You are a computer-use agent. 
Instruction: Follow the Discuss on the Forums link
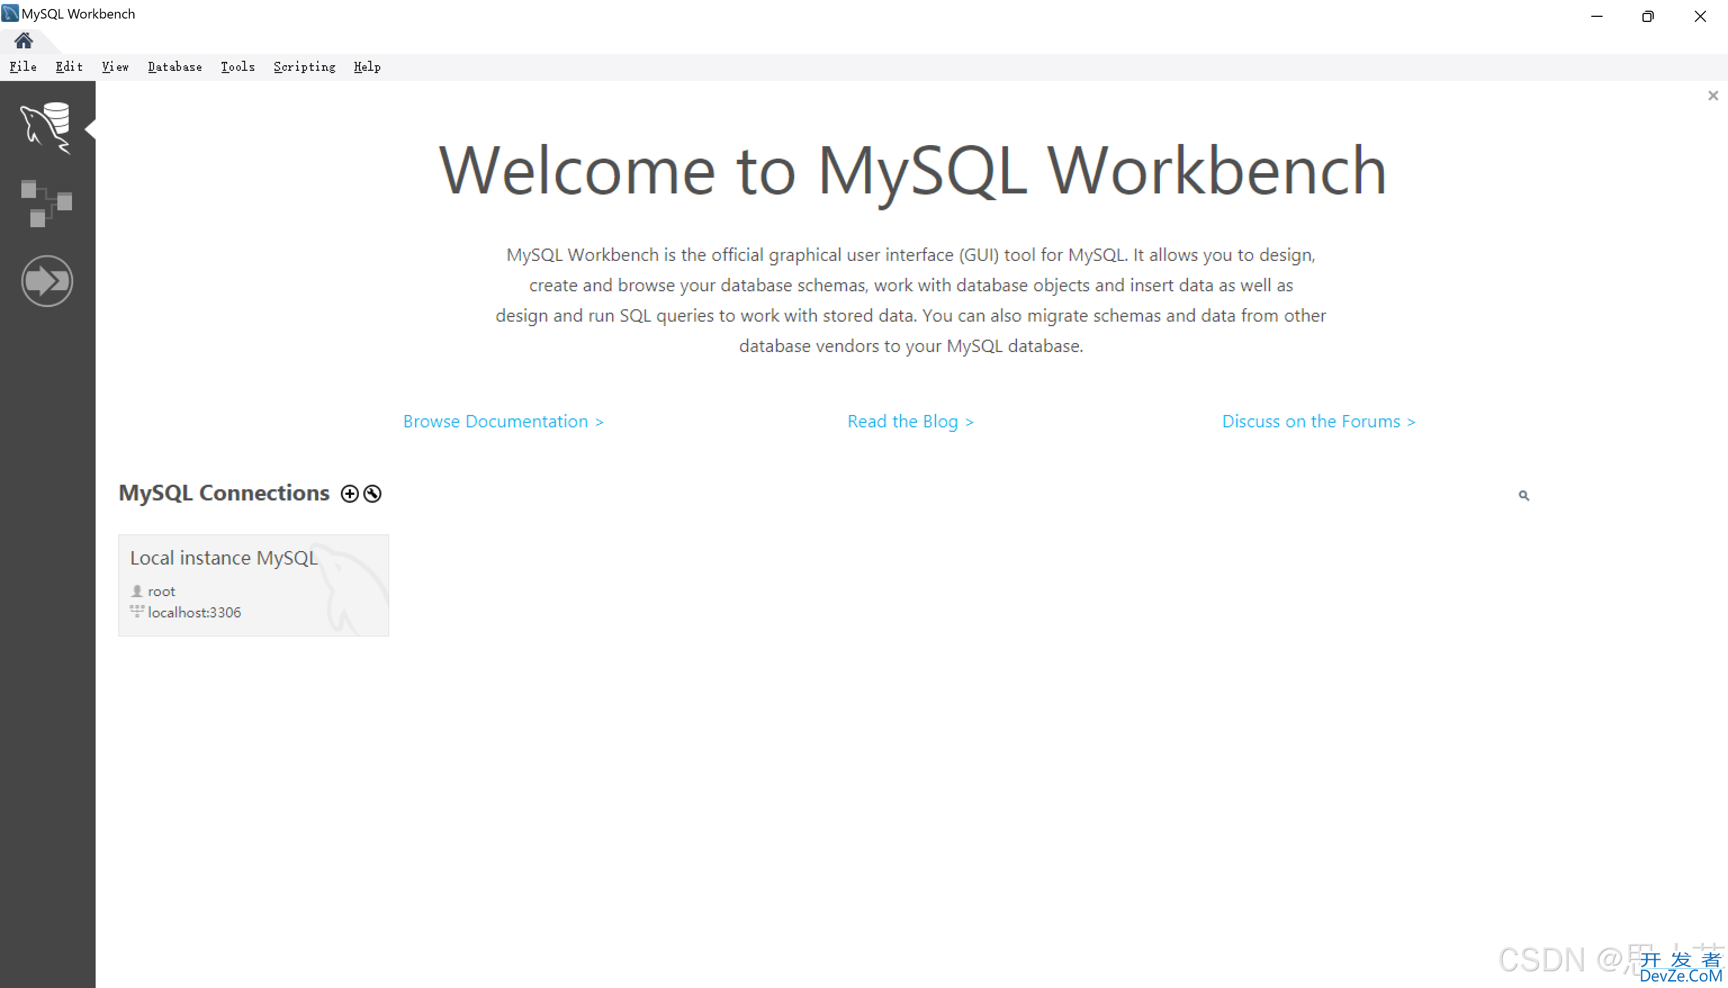(x=1318, y=421)
